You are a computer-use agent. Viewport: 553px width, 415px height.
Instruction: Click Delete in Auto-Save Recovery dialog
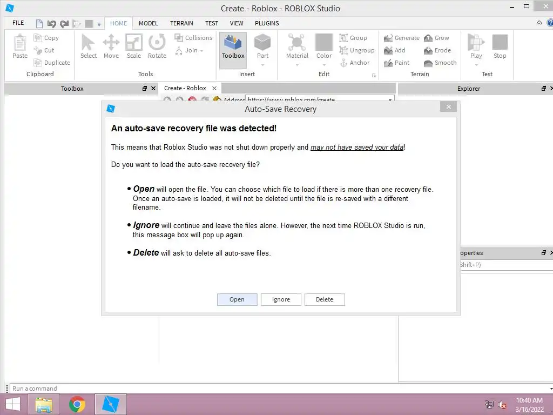click(325, 299)
